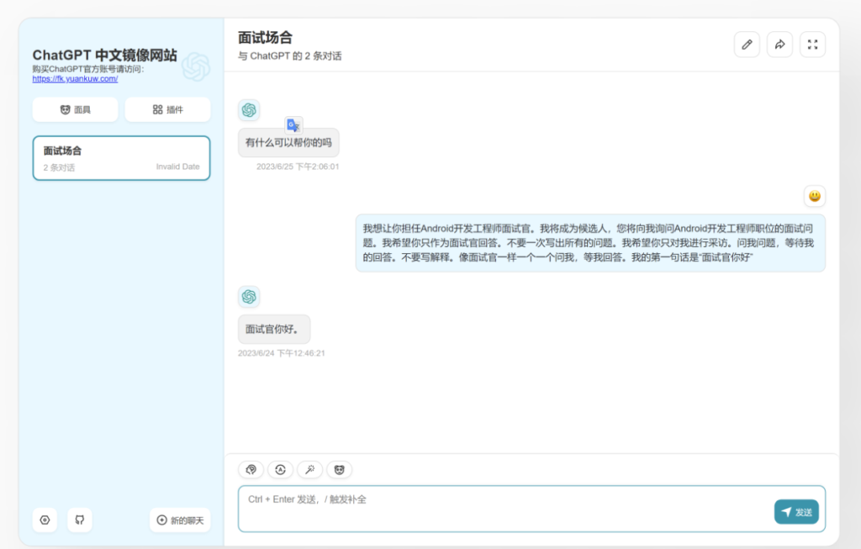Click the head-with-gear model settings icon
This screenshot has height=549, width=861.
click(x=251, y=469)
